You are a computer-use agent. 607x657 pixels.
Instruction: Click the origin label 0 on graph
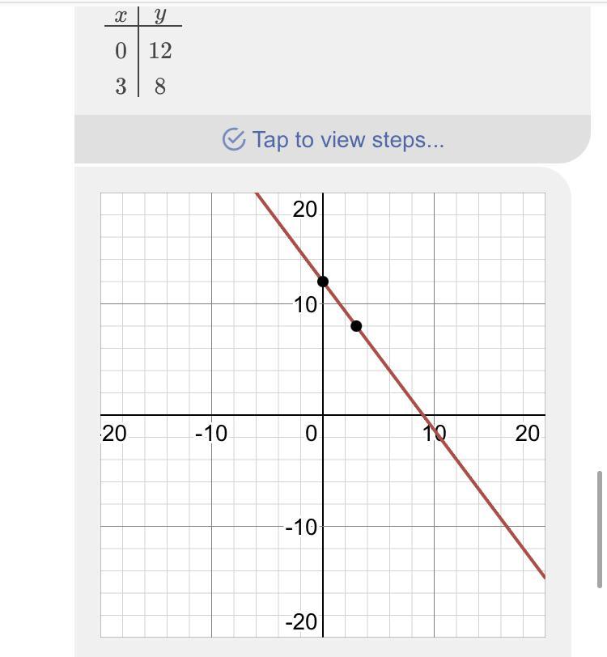click(312, 434)
